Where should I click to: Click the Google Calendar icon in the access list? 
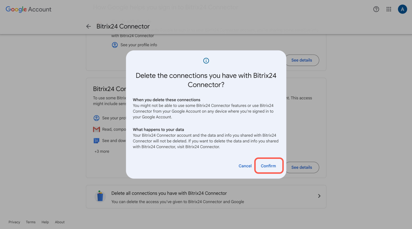pos(96,141)
